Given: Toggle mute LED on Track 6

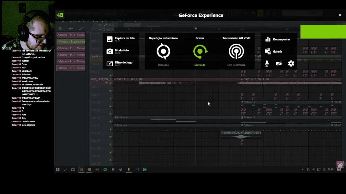Looking at the screenshot, I should 111,75.
